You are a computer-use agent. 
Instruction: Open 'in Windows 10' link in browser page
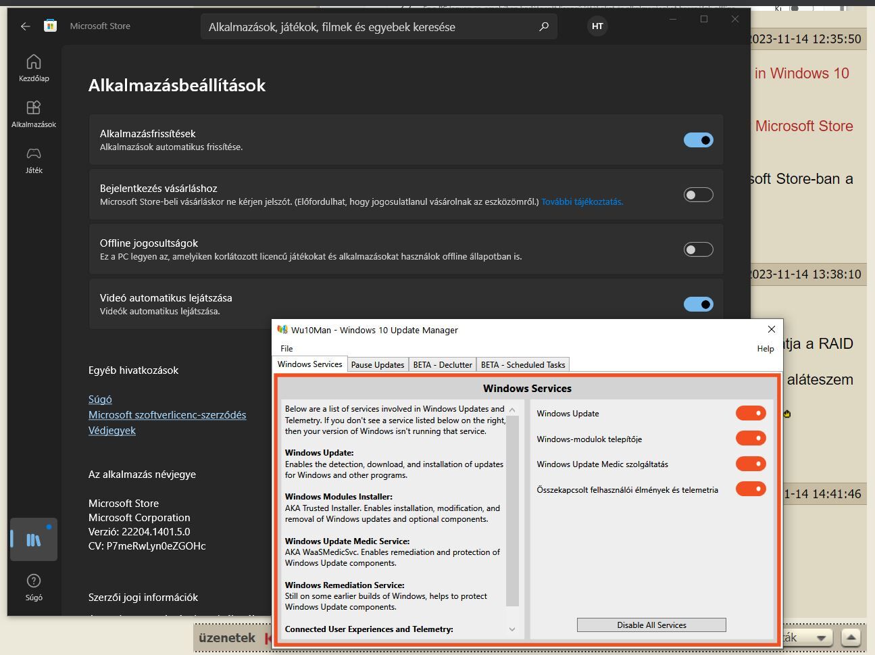(x=802, y=73)
